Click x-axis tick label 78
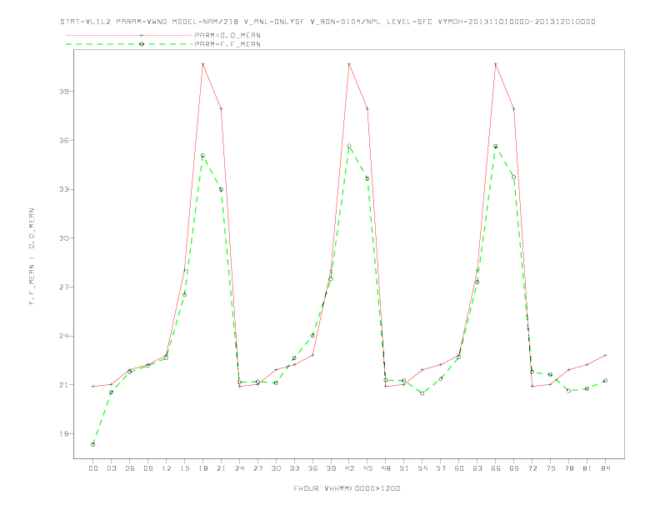The image size is (660, 510). click(568, 468)
